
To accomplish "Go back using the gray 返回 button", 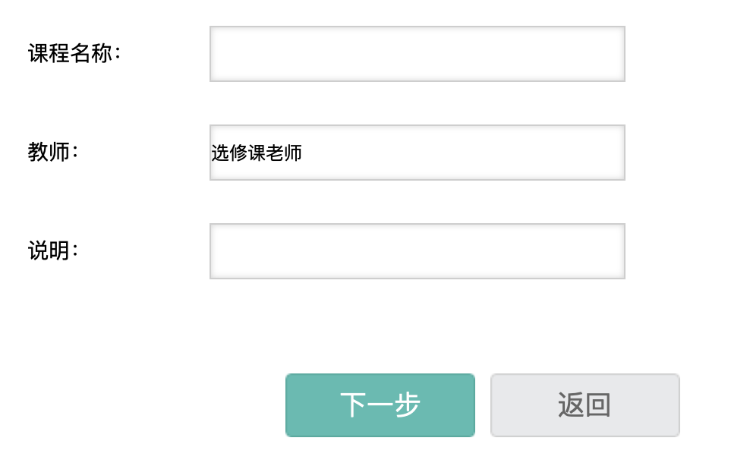I will [585, 405].
